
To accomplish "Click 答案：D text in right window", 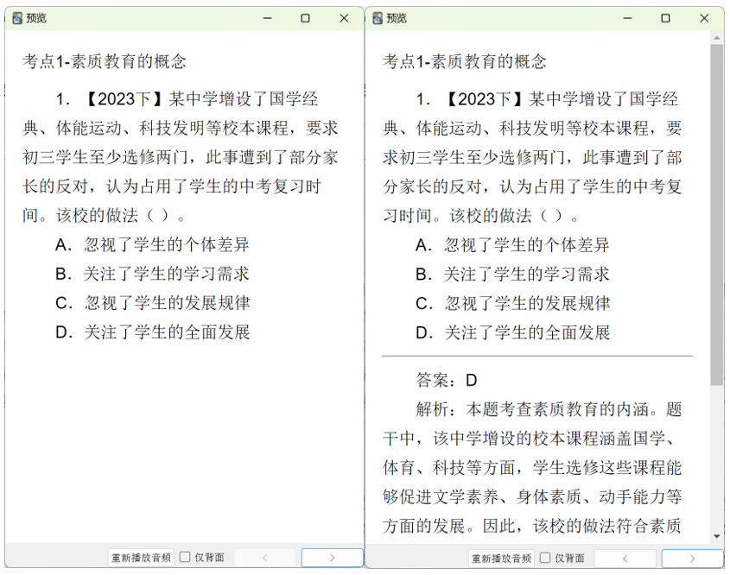I will pos(447,380).
